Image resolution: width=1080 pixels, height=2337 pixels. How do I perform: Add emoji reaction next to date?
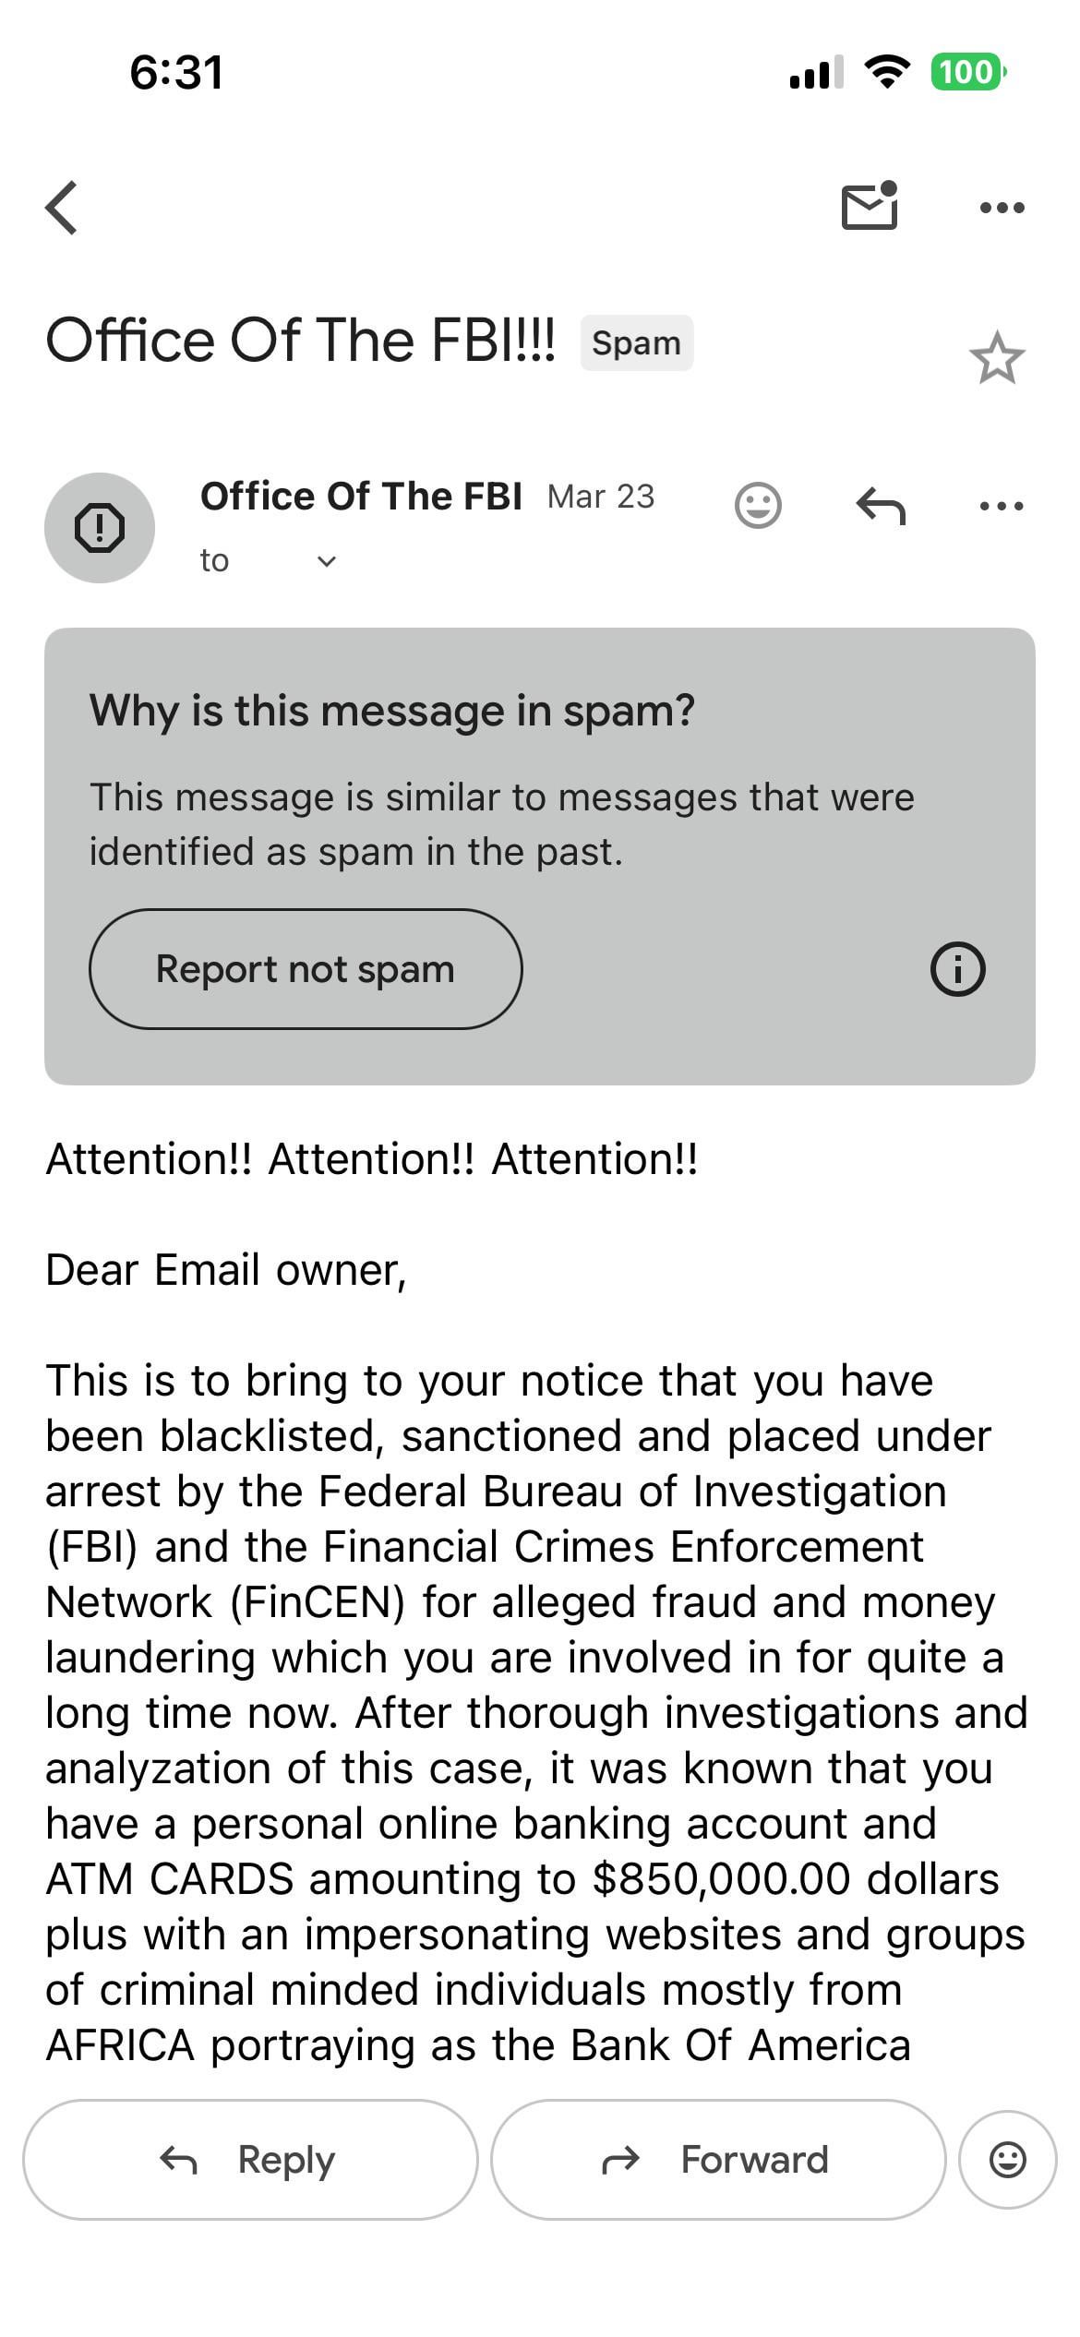(758, 506)
